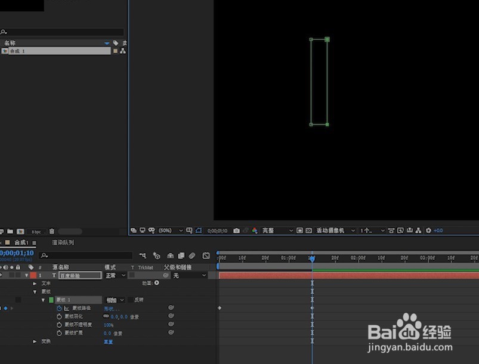The height and width of the screenshot is (364, 479).
Task: Switch to the 渲染队列 tab
Action: [x=63, y=243]
